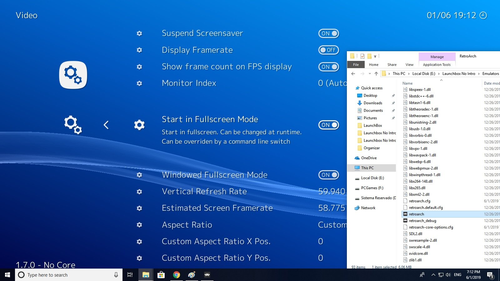500x281 pixels.
Task: Select libspeex-1.dll file
Action: [420, 90]
